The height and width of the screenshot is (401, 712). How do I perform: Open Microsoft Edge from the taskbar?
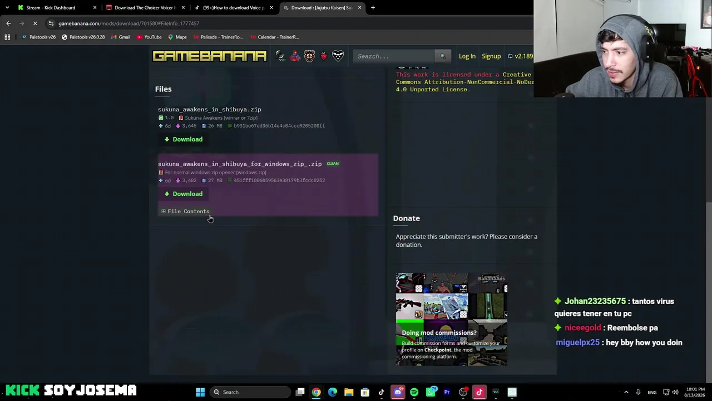point(333,392)
